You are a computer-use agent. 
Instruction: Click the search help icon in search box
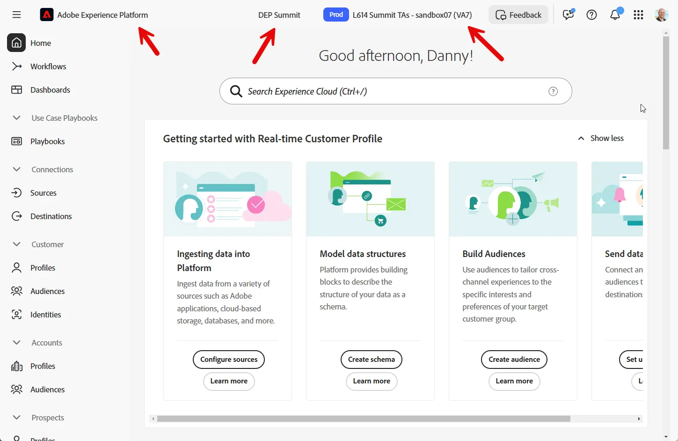(x=553, y=91)
